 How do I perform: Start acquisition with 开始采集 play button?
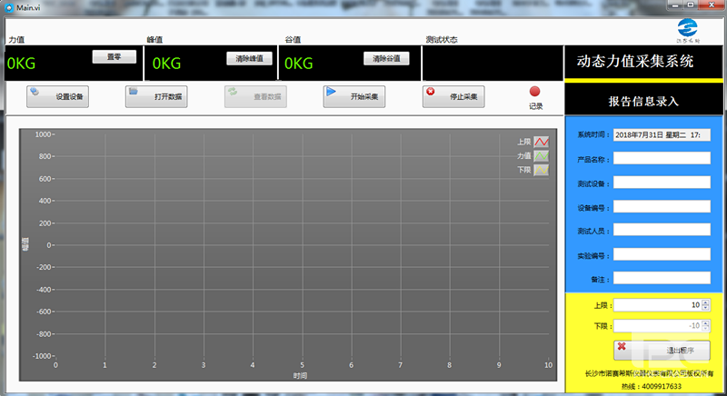pyautogui.click(x=354, y=95)
